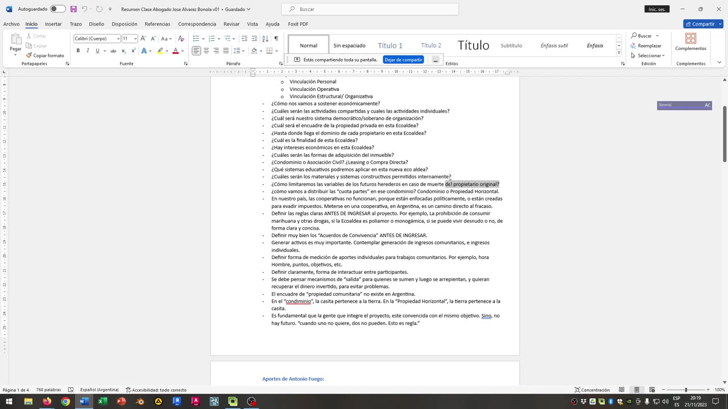The width and height of the screenshot is (728, 409).
Task: Apply strikethrough formatting
Action: coord(113,51)
